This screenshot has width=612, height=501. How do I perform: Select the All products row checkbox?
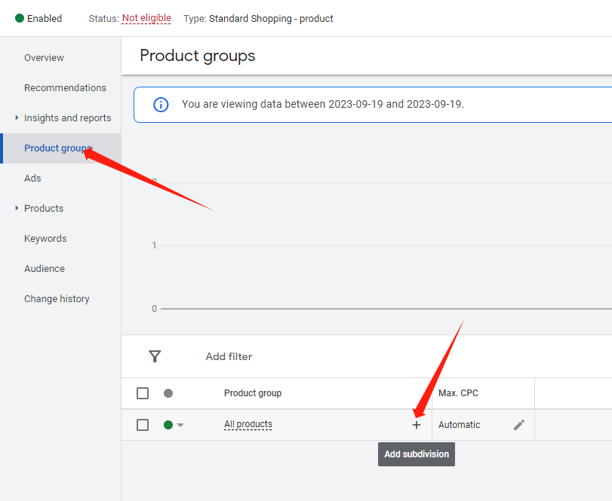click(143, 425)
